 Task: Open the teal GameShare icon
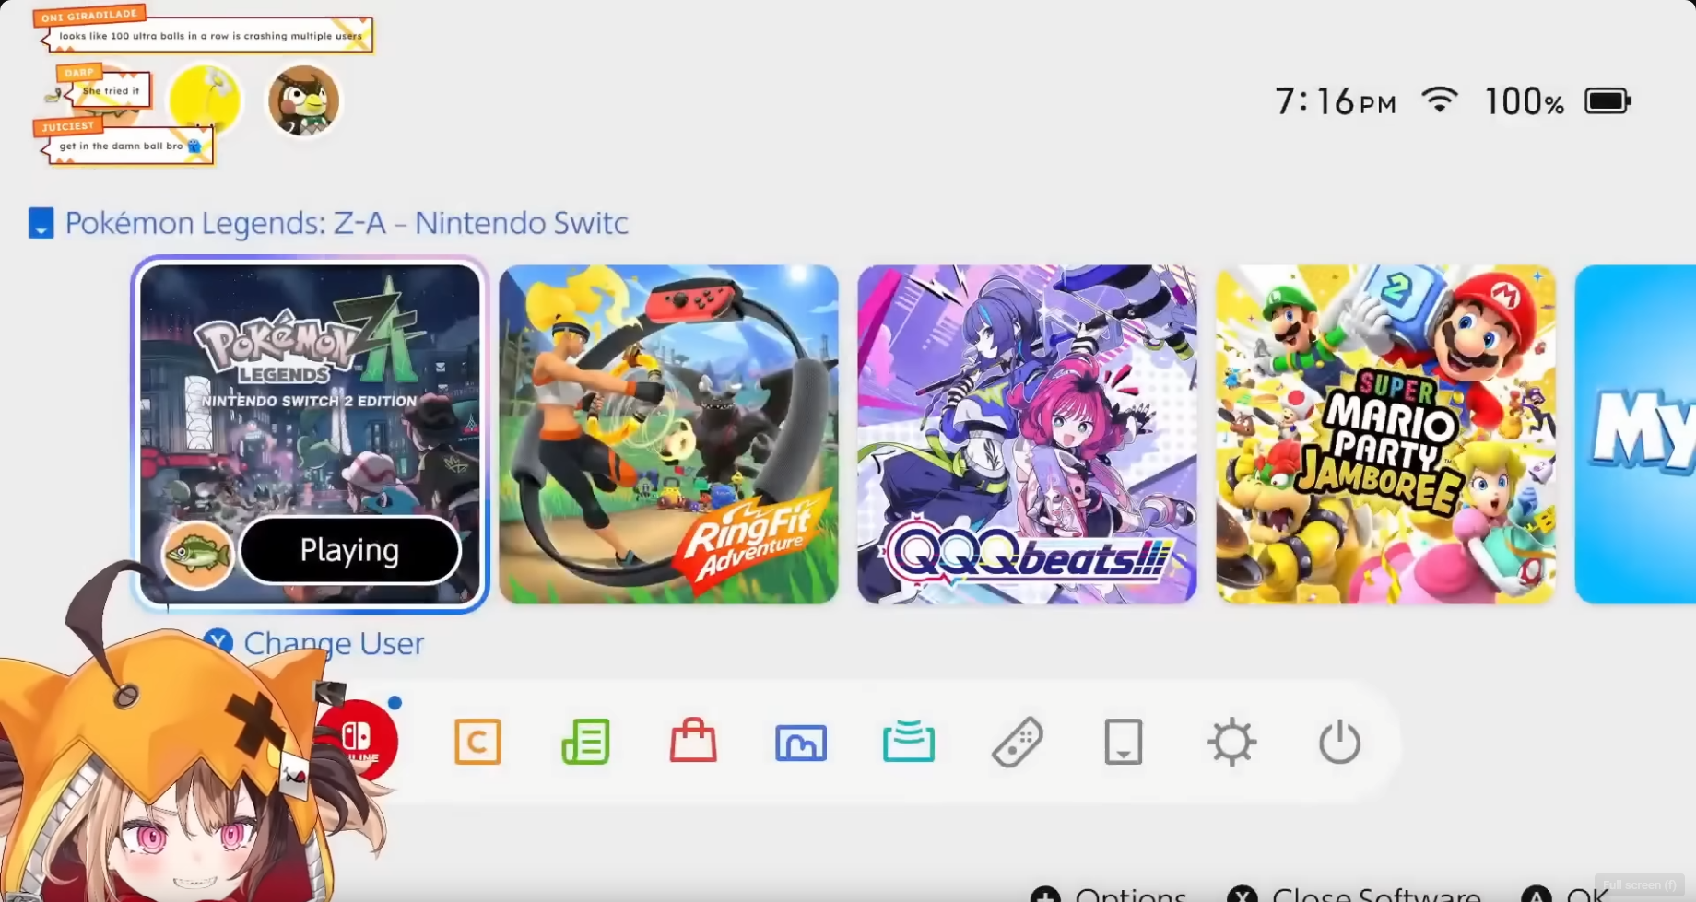coord(909,742)
